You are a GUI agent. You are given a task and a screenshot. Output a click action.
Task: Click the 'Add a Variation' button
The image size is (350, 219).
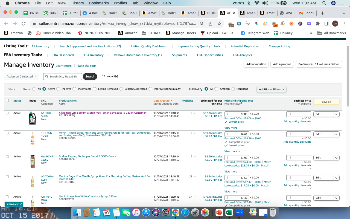pos(256,64)
